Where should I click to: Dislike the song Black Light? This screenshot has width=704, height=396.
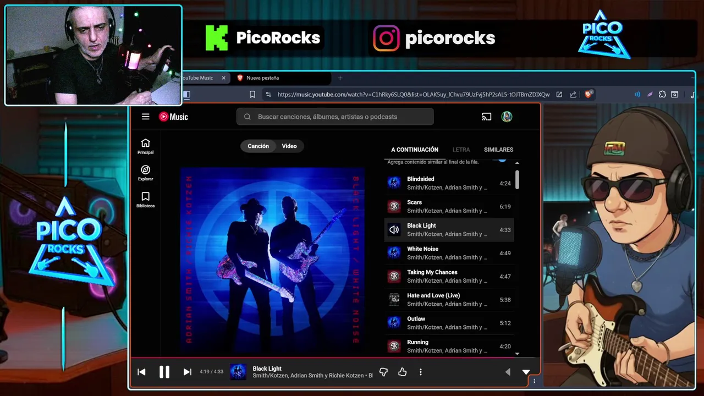click(383, 372)
